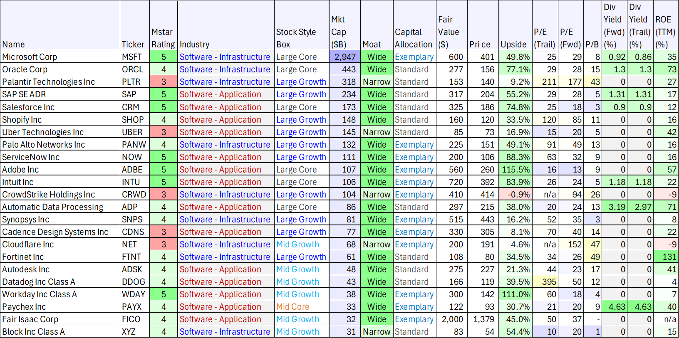This screenshot has height=338, width=679.
Task: Click Cadence Design Systems Inc name
Action: pos(60,232)
